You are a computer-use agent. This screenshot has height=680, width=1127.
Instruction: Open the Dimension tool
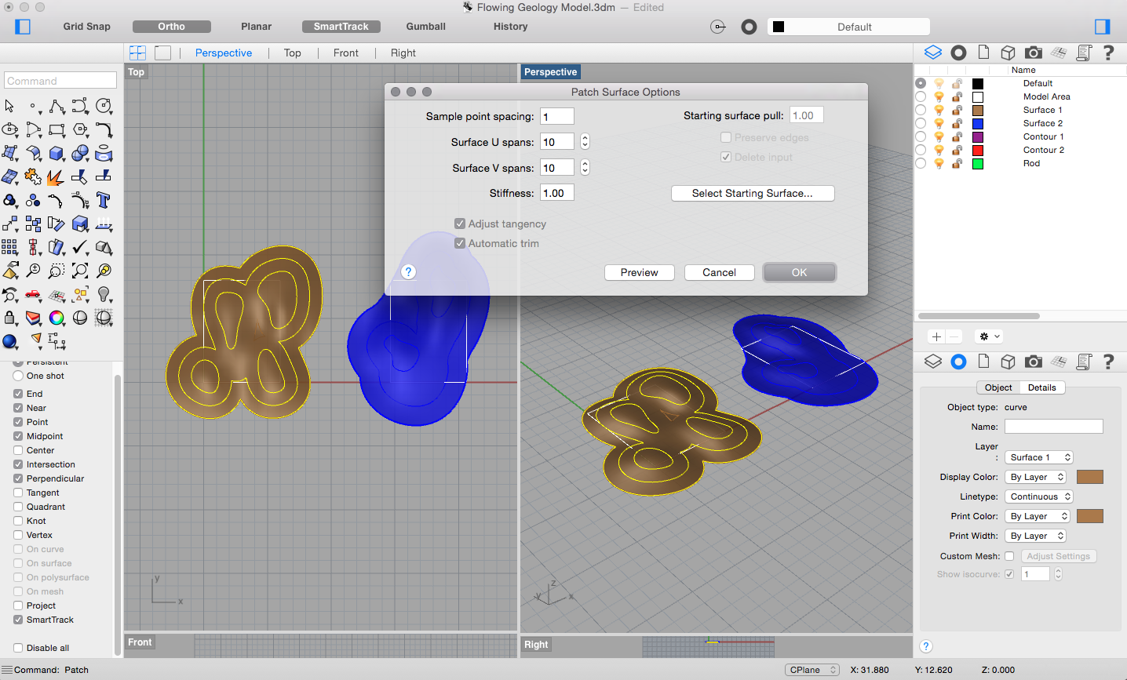point(57,341)
